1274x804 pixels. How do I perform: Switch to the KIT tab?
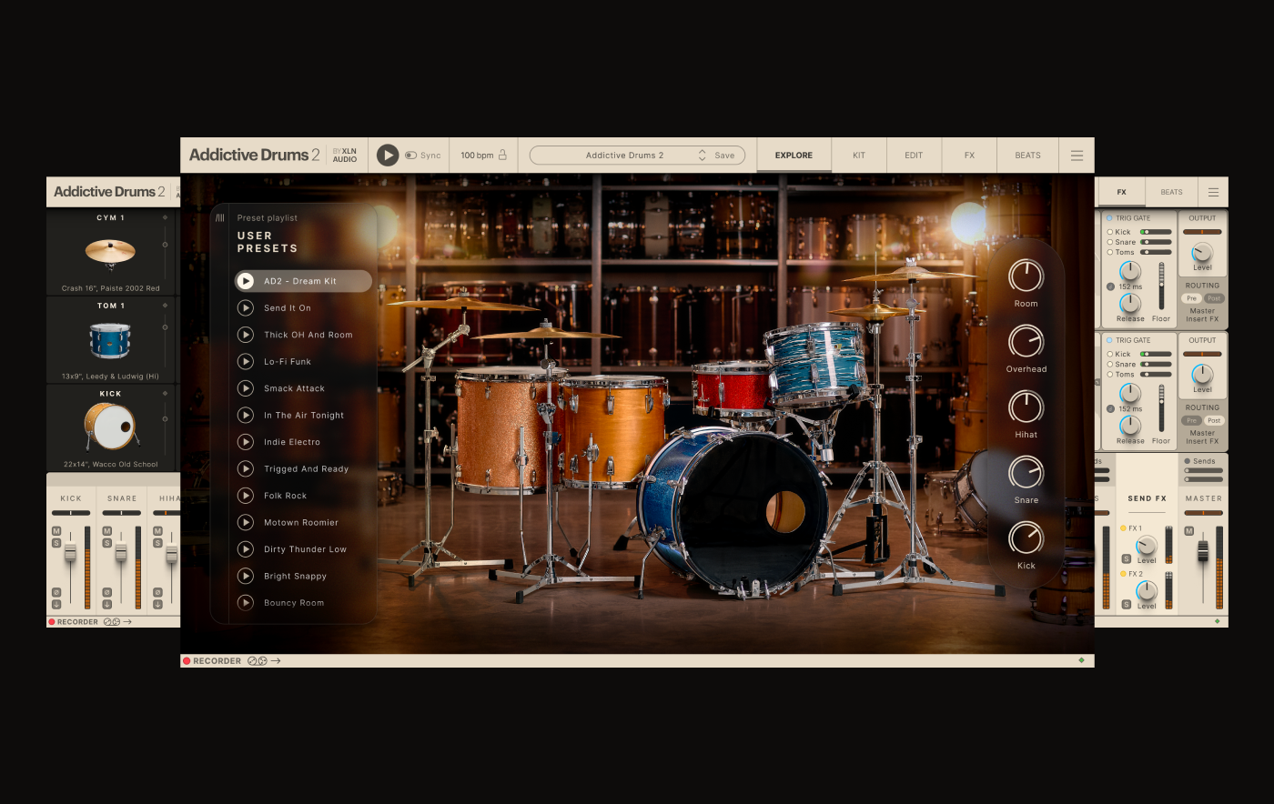pos(859,156)
